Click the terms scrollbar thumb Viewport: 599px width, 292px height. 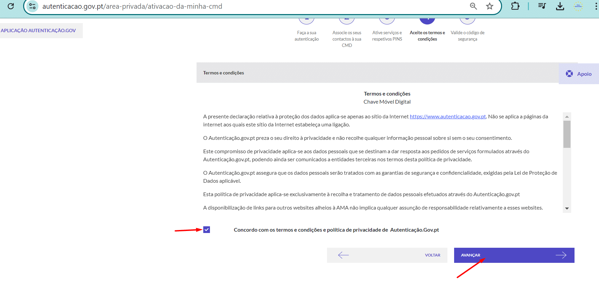tap(567, 134)
